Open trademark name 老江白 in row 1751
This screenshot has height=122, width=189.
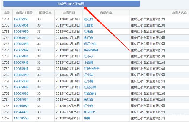tap(89, 19)
